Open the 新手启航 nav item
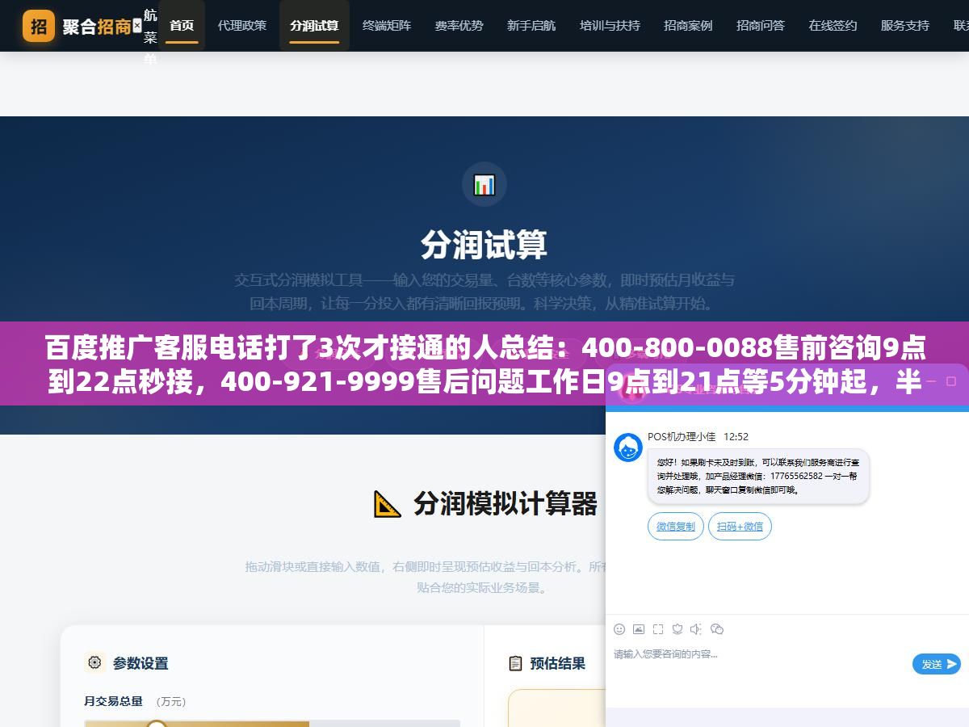Image resolution: width=969 pixels, height=727 pixels. pos(531,25)
